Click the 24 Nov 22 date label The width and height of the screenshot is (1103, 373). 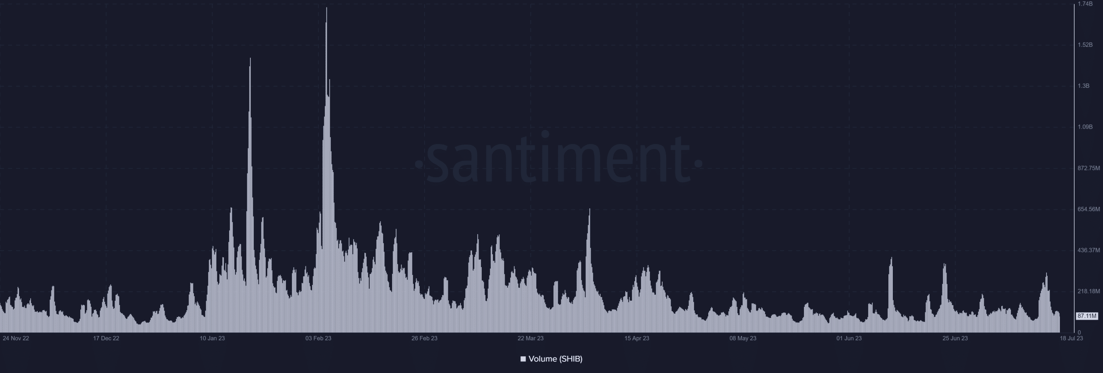click(16, 338)
